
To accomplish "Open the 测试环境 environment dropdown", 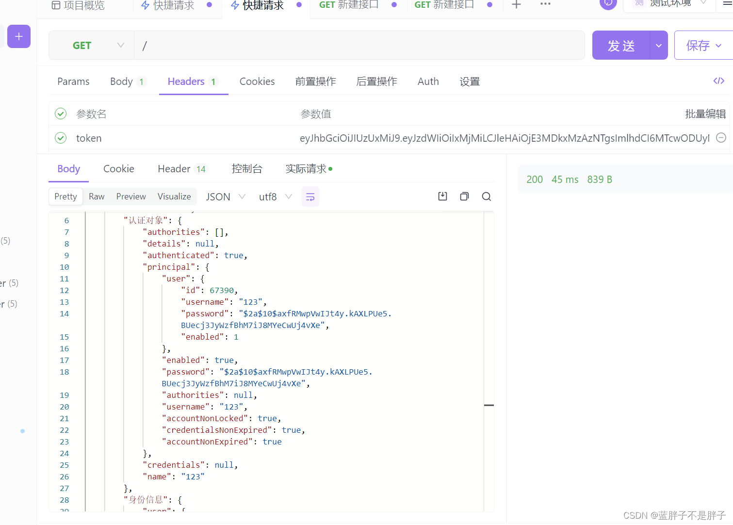I will click(670, 3).
